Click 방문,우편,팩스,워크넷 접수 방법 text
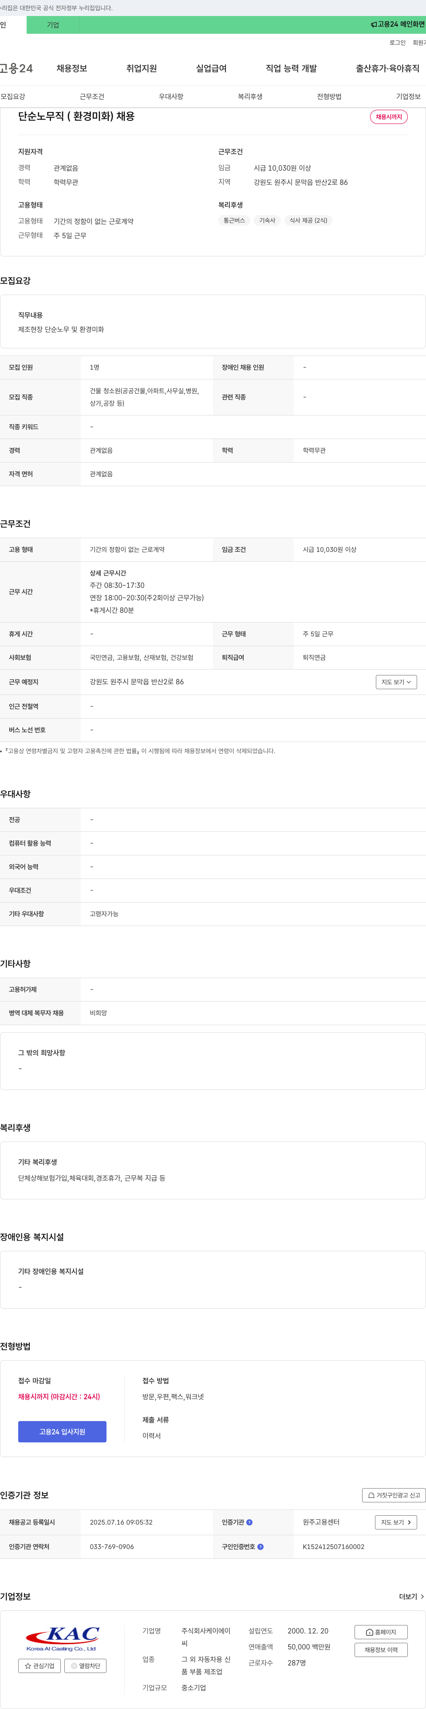The width and height of the screenshot is (426, 1709). 173,1397
